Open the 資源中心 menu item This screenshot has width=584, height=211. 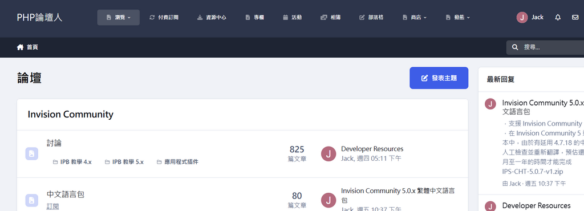(212, 18)
